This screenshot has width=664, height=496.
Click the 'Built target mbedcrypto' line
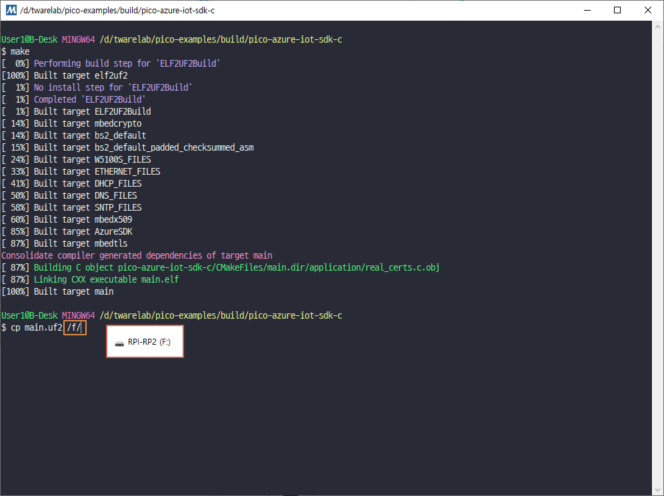click(x=71, y=123)
